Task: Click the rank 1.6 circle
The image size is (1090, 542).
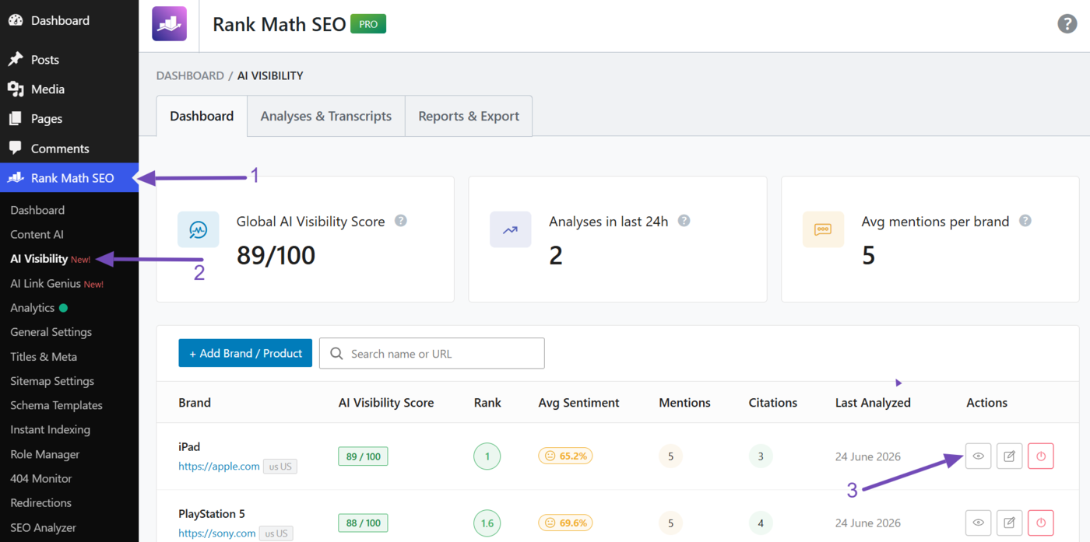Action: (487, 523)
